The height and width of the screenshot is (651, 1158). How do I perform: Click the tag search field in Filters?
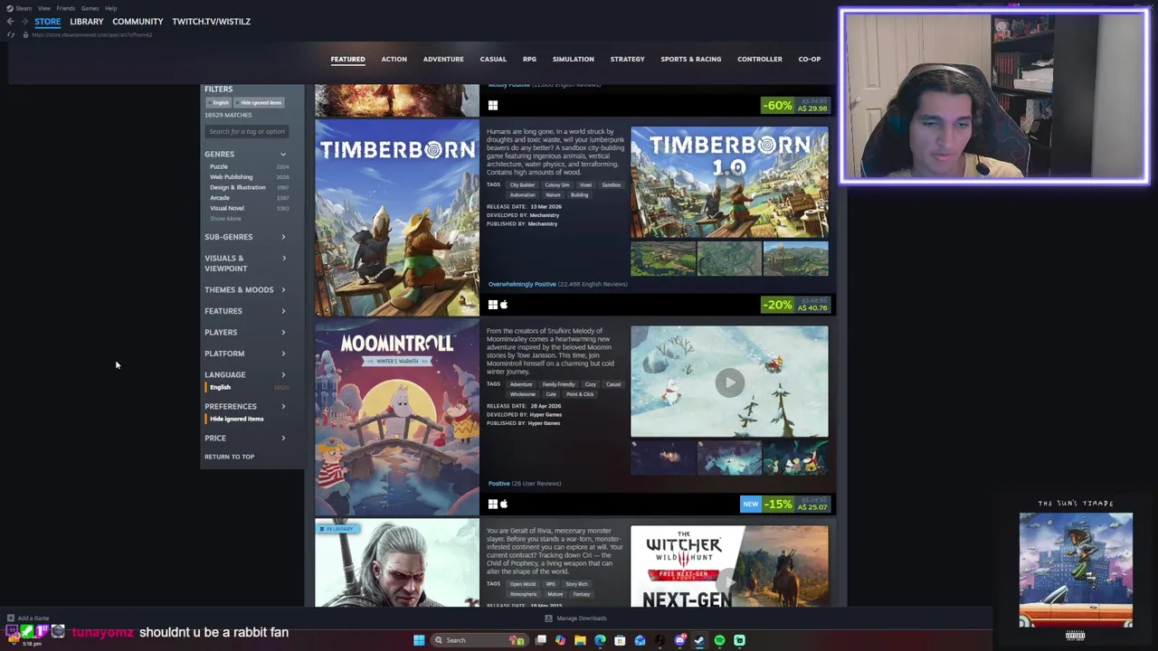247,132
